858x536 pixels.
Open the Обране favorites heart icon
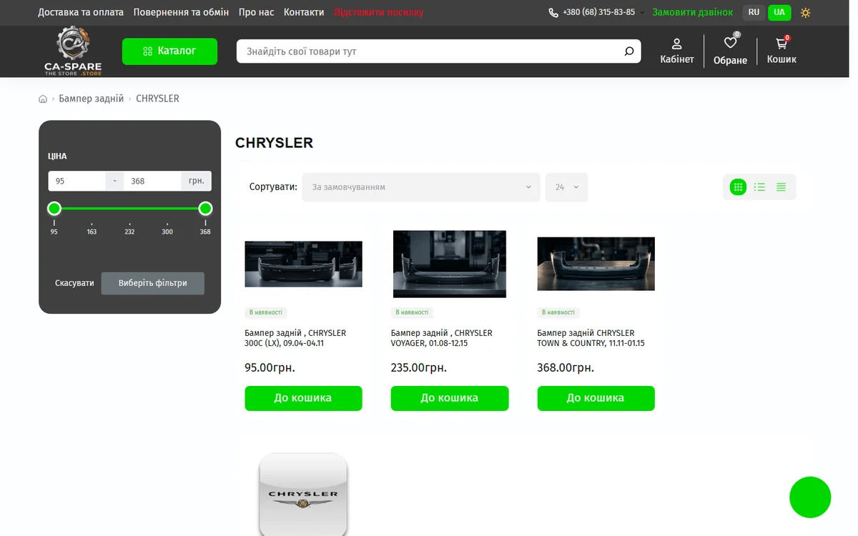(730, 43)
